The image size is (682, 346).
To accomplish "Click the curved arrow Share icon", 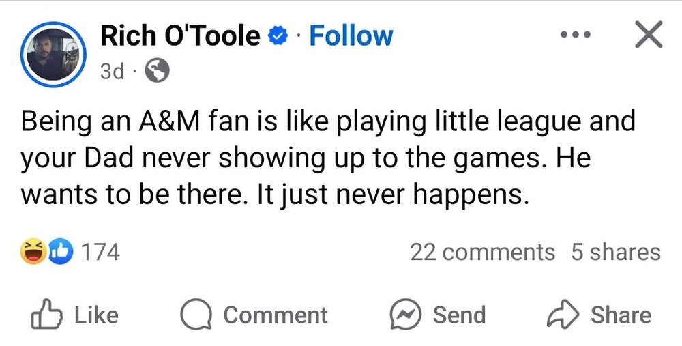I will click(564, 315).
